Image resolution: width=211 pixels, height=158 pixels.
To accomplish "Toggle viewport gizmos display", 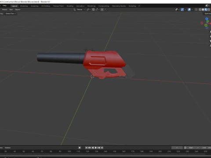I will (182, 10).
